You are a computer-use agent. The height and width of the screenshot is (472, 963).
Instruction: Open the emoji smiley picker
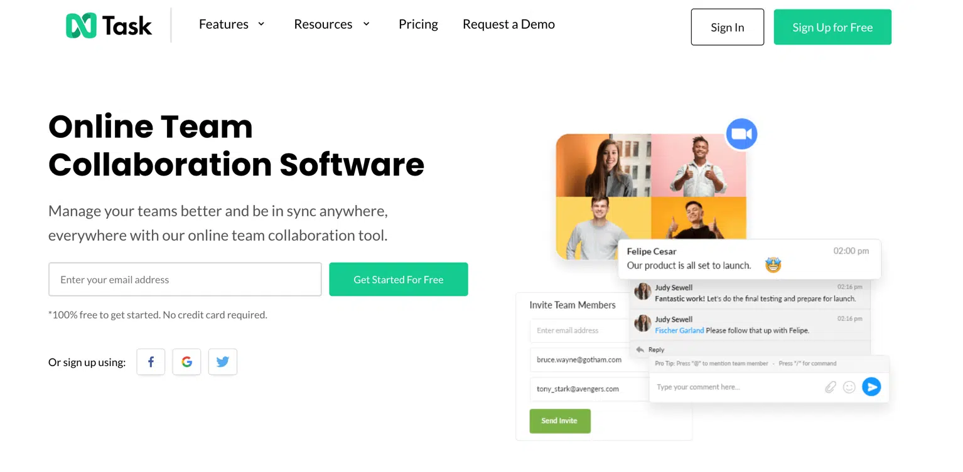pyautogui.click(x=849, y=387)
